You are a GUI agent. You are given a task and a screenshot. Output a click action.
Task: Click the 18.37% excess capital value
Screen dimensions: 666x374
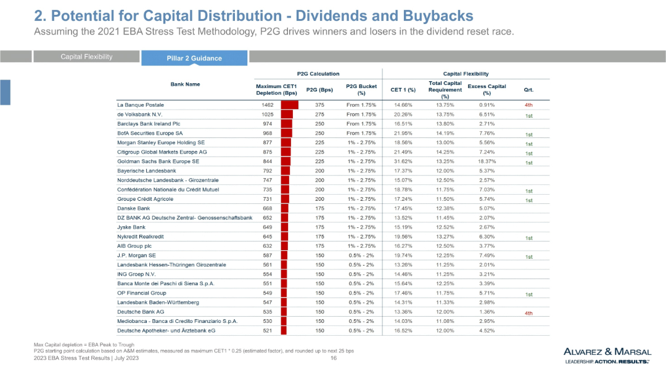tap(487, 161)
